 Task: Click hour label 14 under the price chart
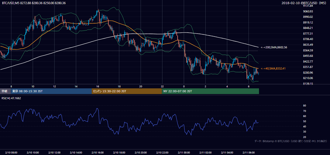76,86
